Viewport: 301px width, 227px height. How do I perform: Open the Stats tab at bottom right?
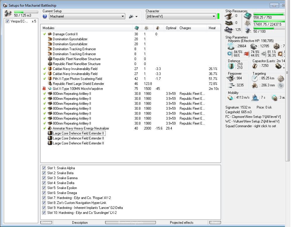(x=215, y=223)
